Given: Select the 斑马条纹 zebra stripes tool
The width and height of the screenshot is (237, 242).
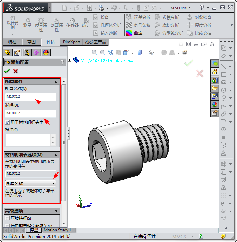Looking at the screenshot, I should coord(129,25).
